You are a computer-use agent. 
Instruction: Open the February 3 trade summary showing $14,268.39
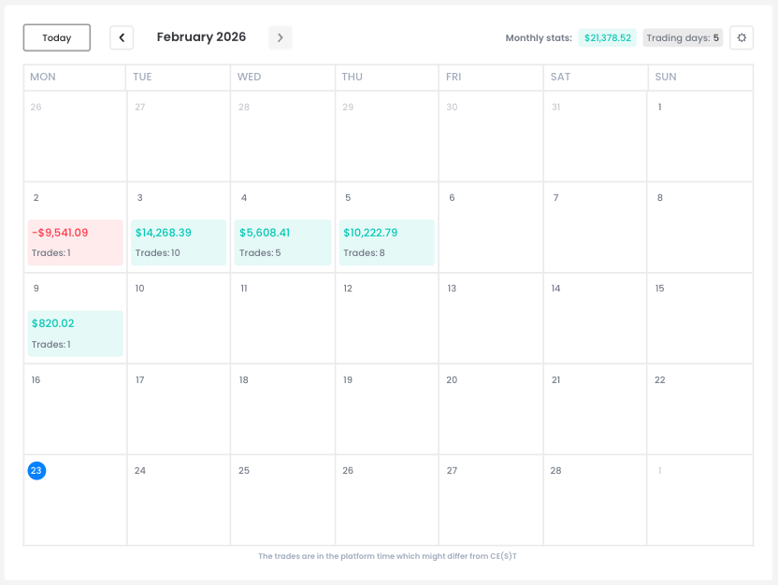tap(178, 240)
